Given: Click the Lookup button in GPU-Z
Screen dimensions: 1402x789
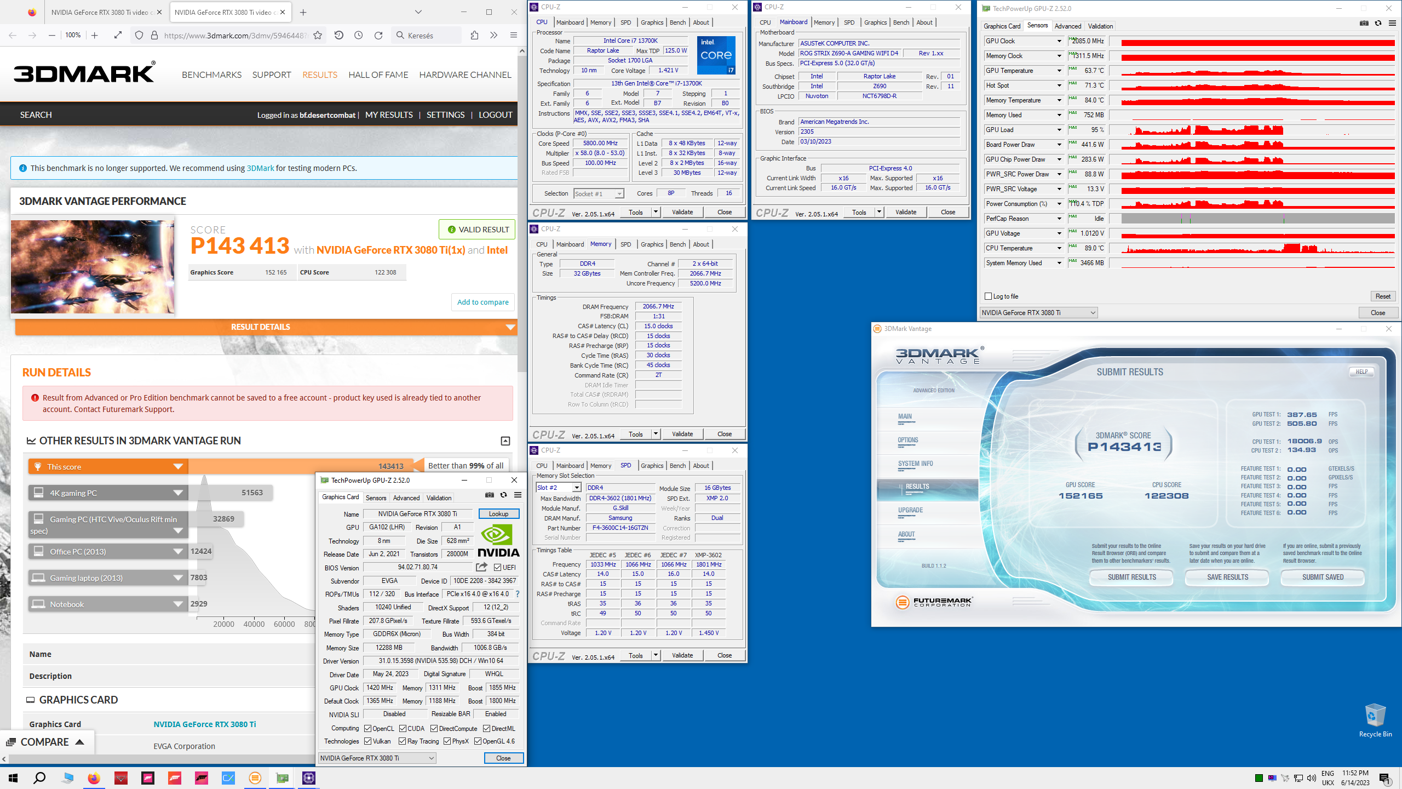Looking at the screenshot, I should 498,514.
